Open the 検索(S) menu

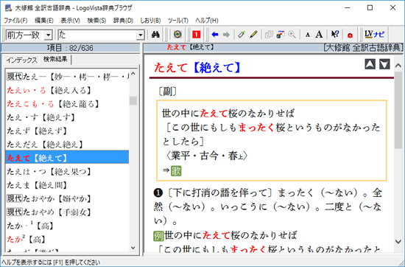[x=96, y=21]
